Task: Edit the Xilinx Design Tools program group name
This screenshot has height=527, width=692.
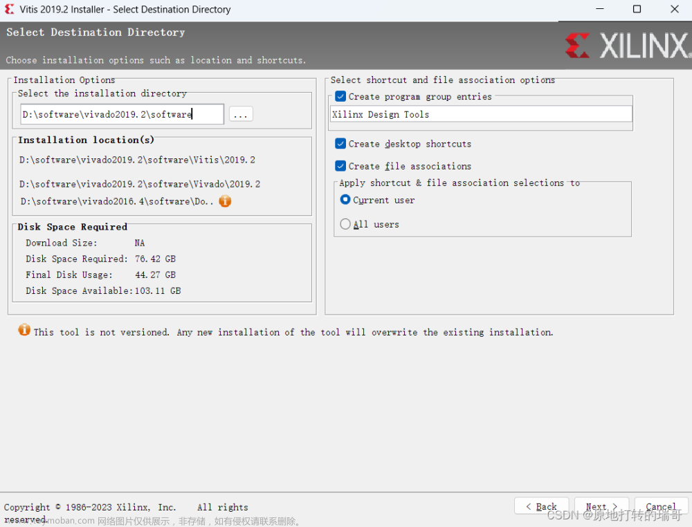Action: (480, 113)
